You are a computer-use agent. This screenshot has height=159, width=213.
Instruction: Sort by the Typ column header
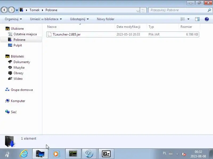point(151,27)
